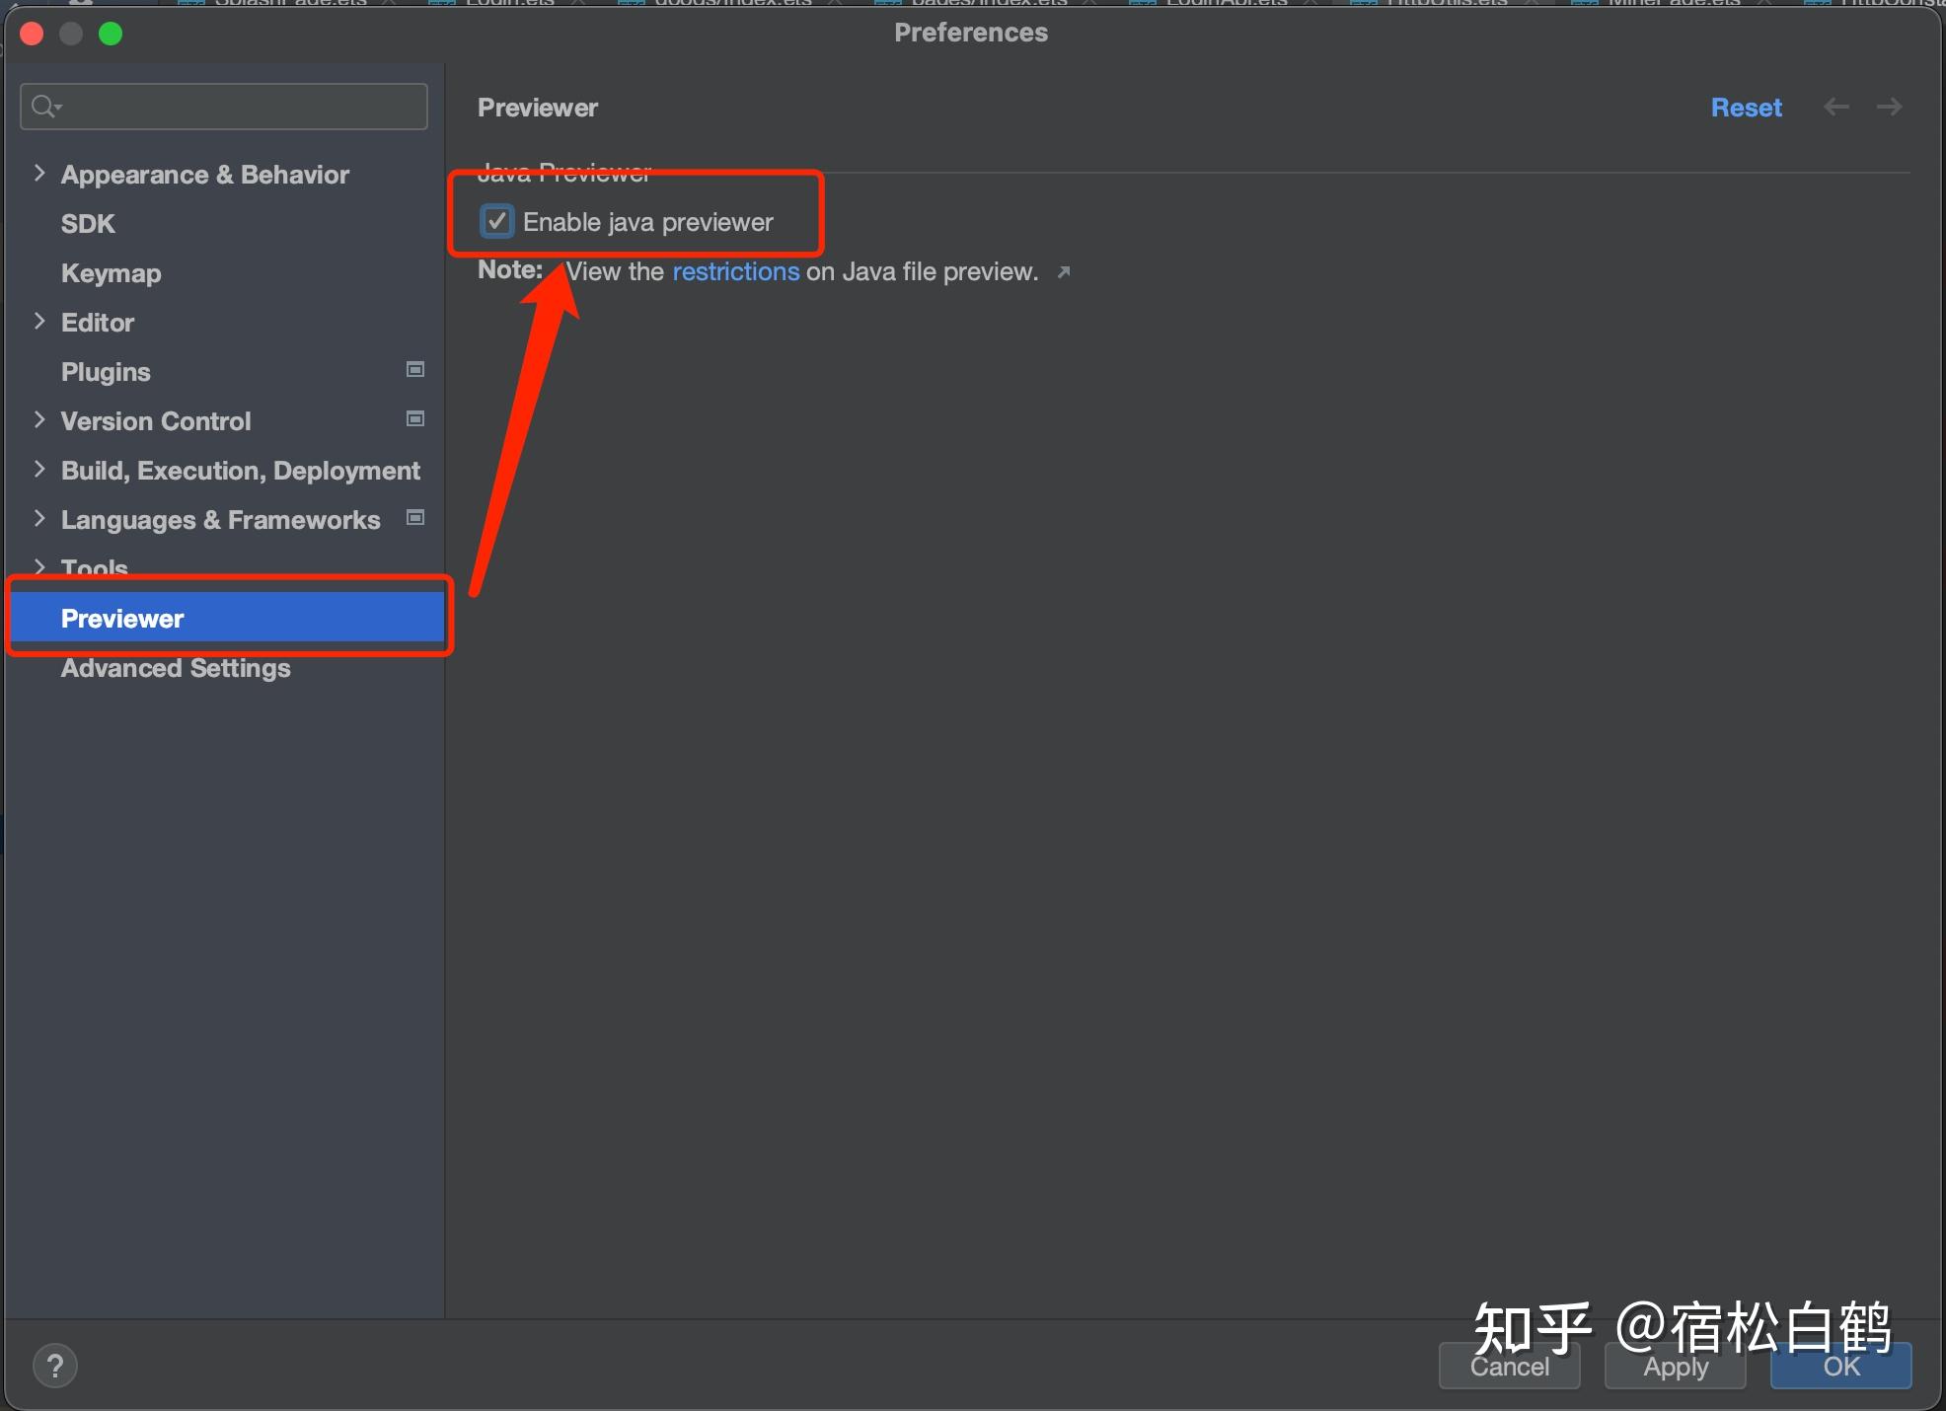
Task: Click the green zoom window button
Action: 111,34
